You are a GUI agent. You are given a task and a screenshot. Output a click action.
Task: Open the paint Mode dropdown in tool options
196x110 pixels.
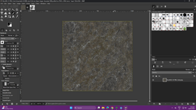(11, 36)
